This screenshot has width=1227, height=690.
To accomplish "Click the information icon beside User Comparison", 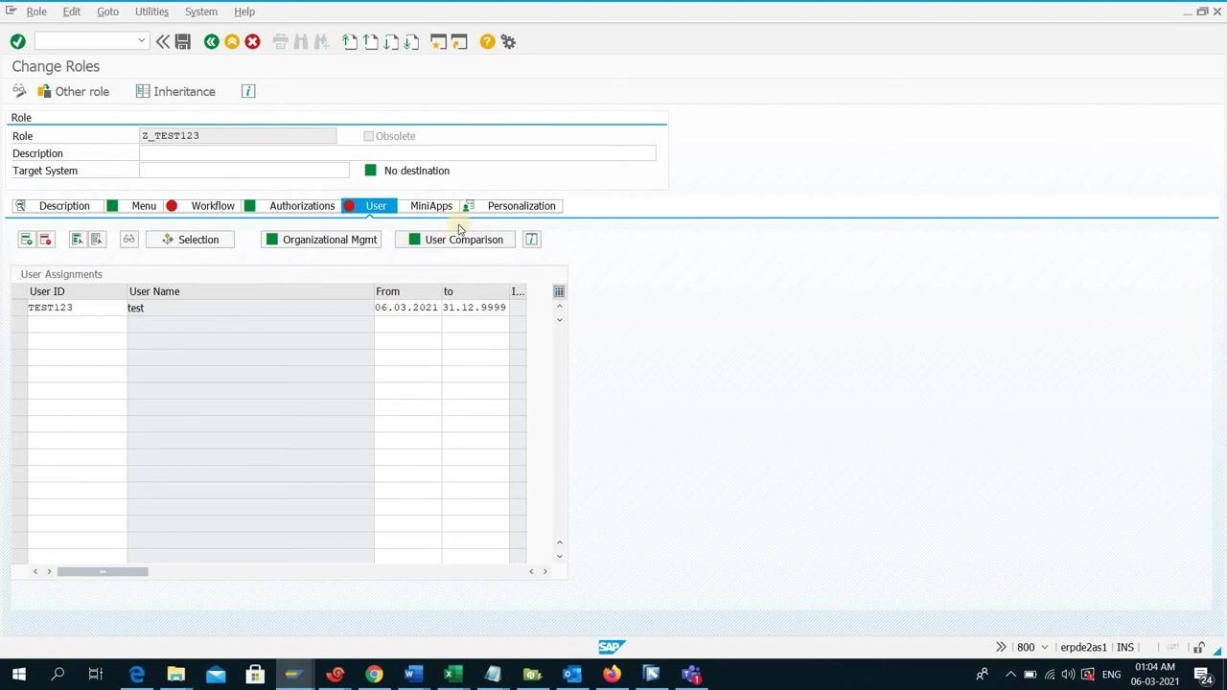I will pyautogui.click(x=532, y=240).
